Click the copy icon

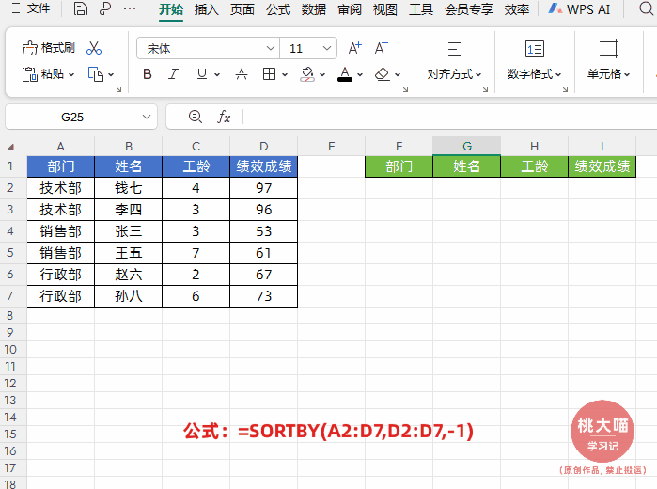pos(96,74)
